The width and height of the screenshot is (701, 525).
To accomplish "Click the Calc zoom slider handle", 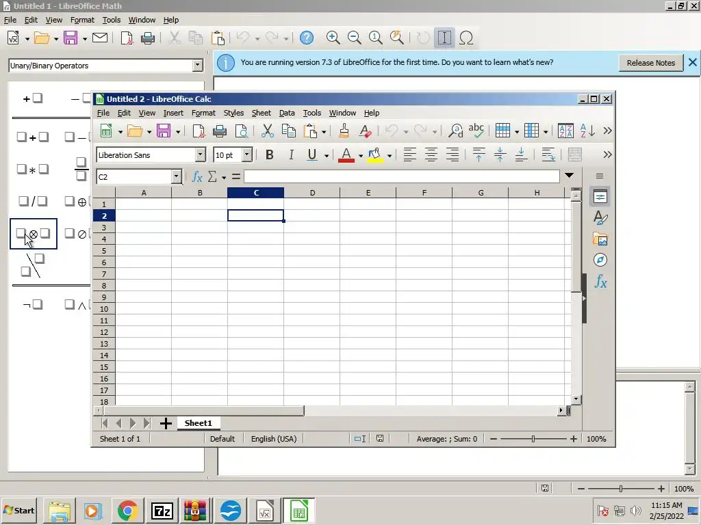I will click(533, 440).
